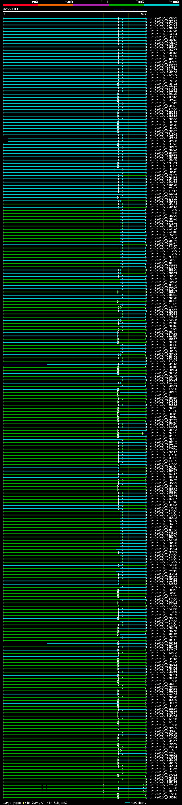Select hit label UniRef100_A1KTL3
This screenshot has height=805, width=182.
pos(163,226)
